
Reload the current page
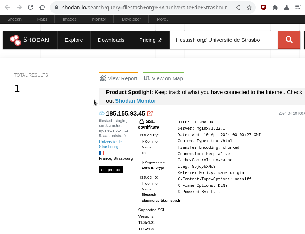point(31,8)
